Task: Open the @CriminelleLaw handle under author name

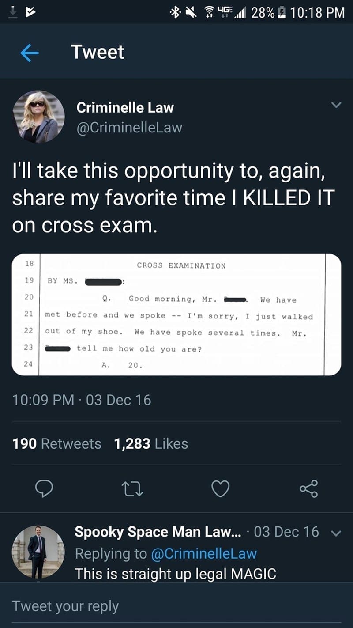Action: (x=129, y=128)
